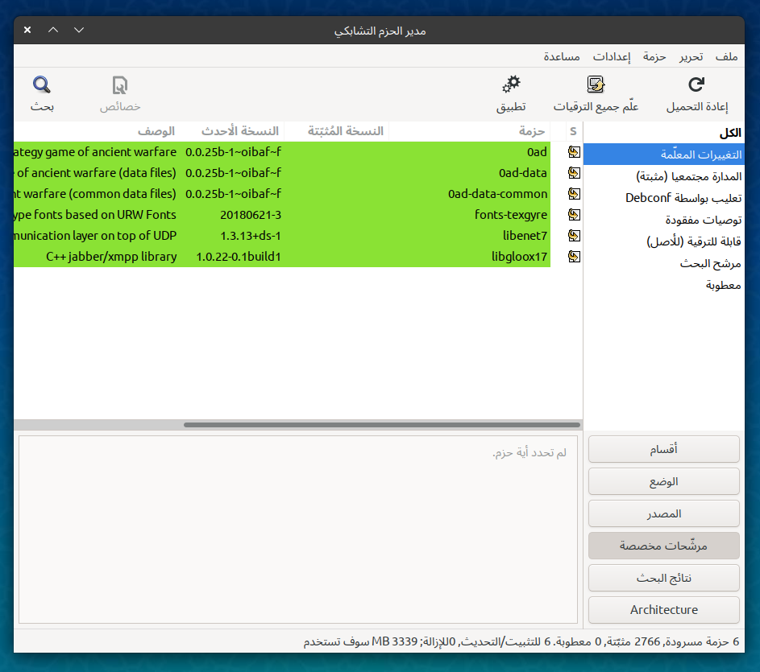The image size is (760, 672).
Task: Click status icon of libenet7 row
Action: [574, 236]
